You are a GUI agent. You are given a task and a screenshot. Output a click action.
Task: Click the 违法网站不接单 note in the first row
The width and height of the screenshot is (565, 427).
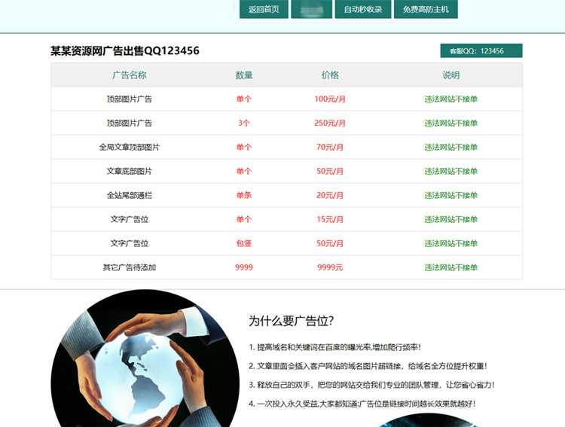(450, 99)
